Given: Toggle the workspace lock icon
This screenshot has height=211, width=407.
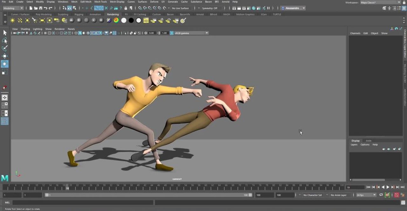Looking at the screenshot, I should (x=404, y=3).
